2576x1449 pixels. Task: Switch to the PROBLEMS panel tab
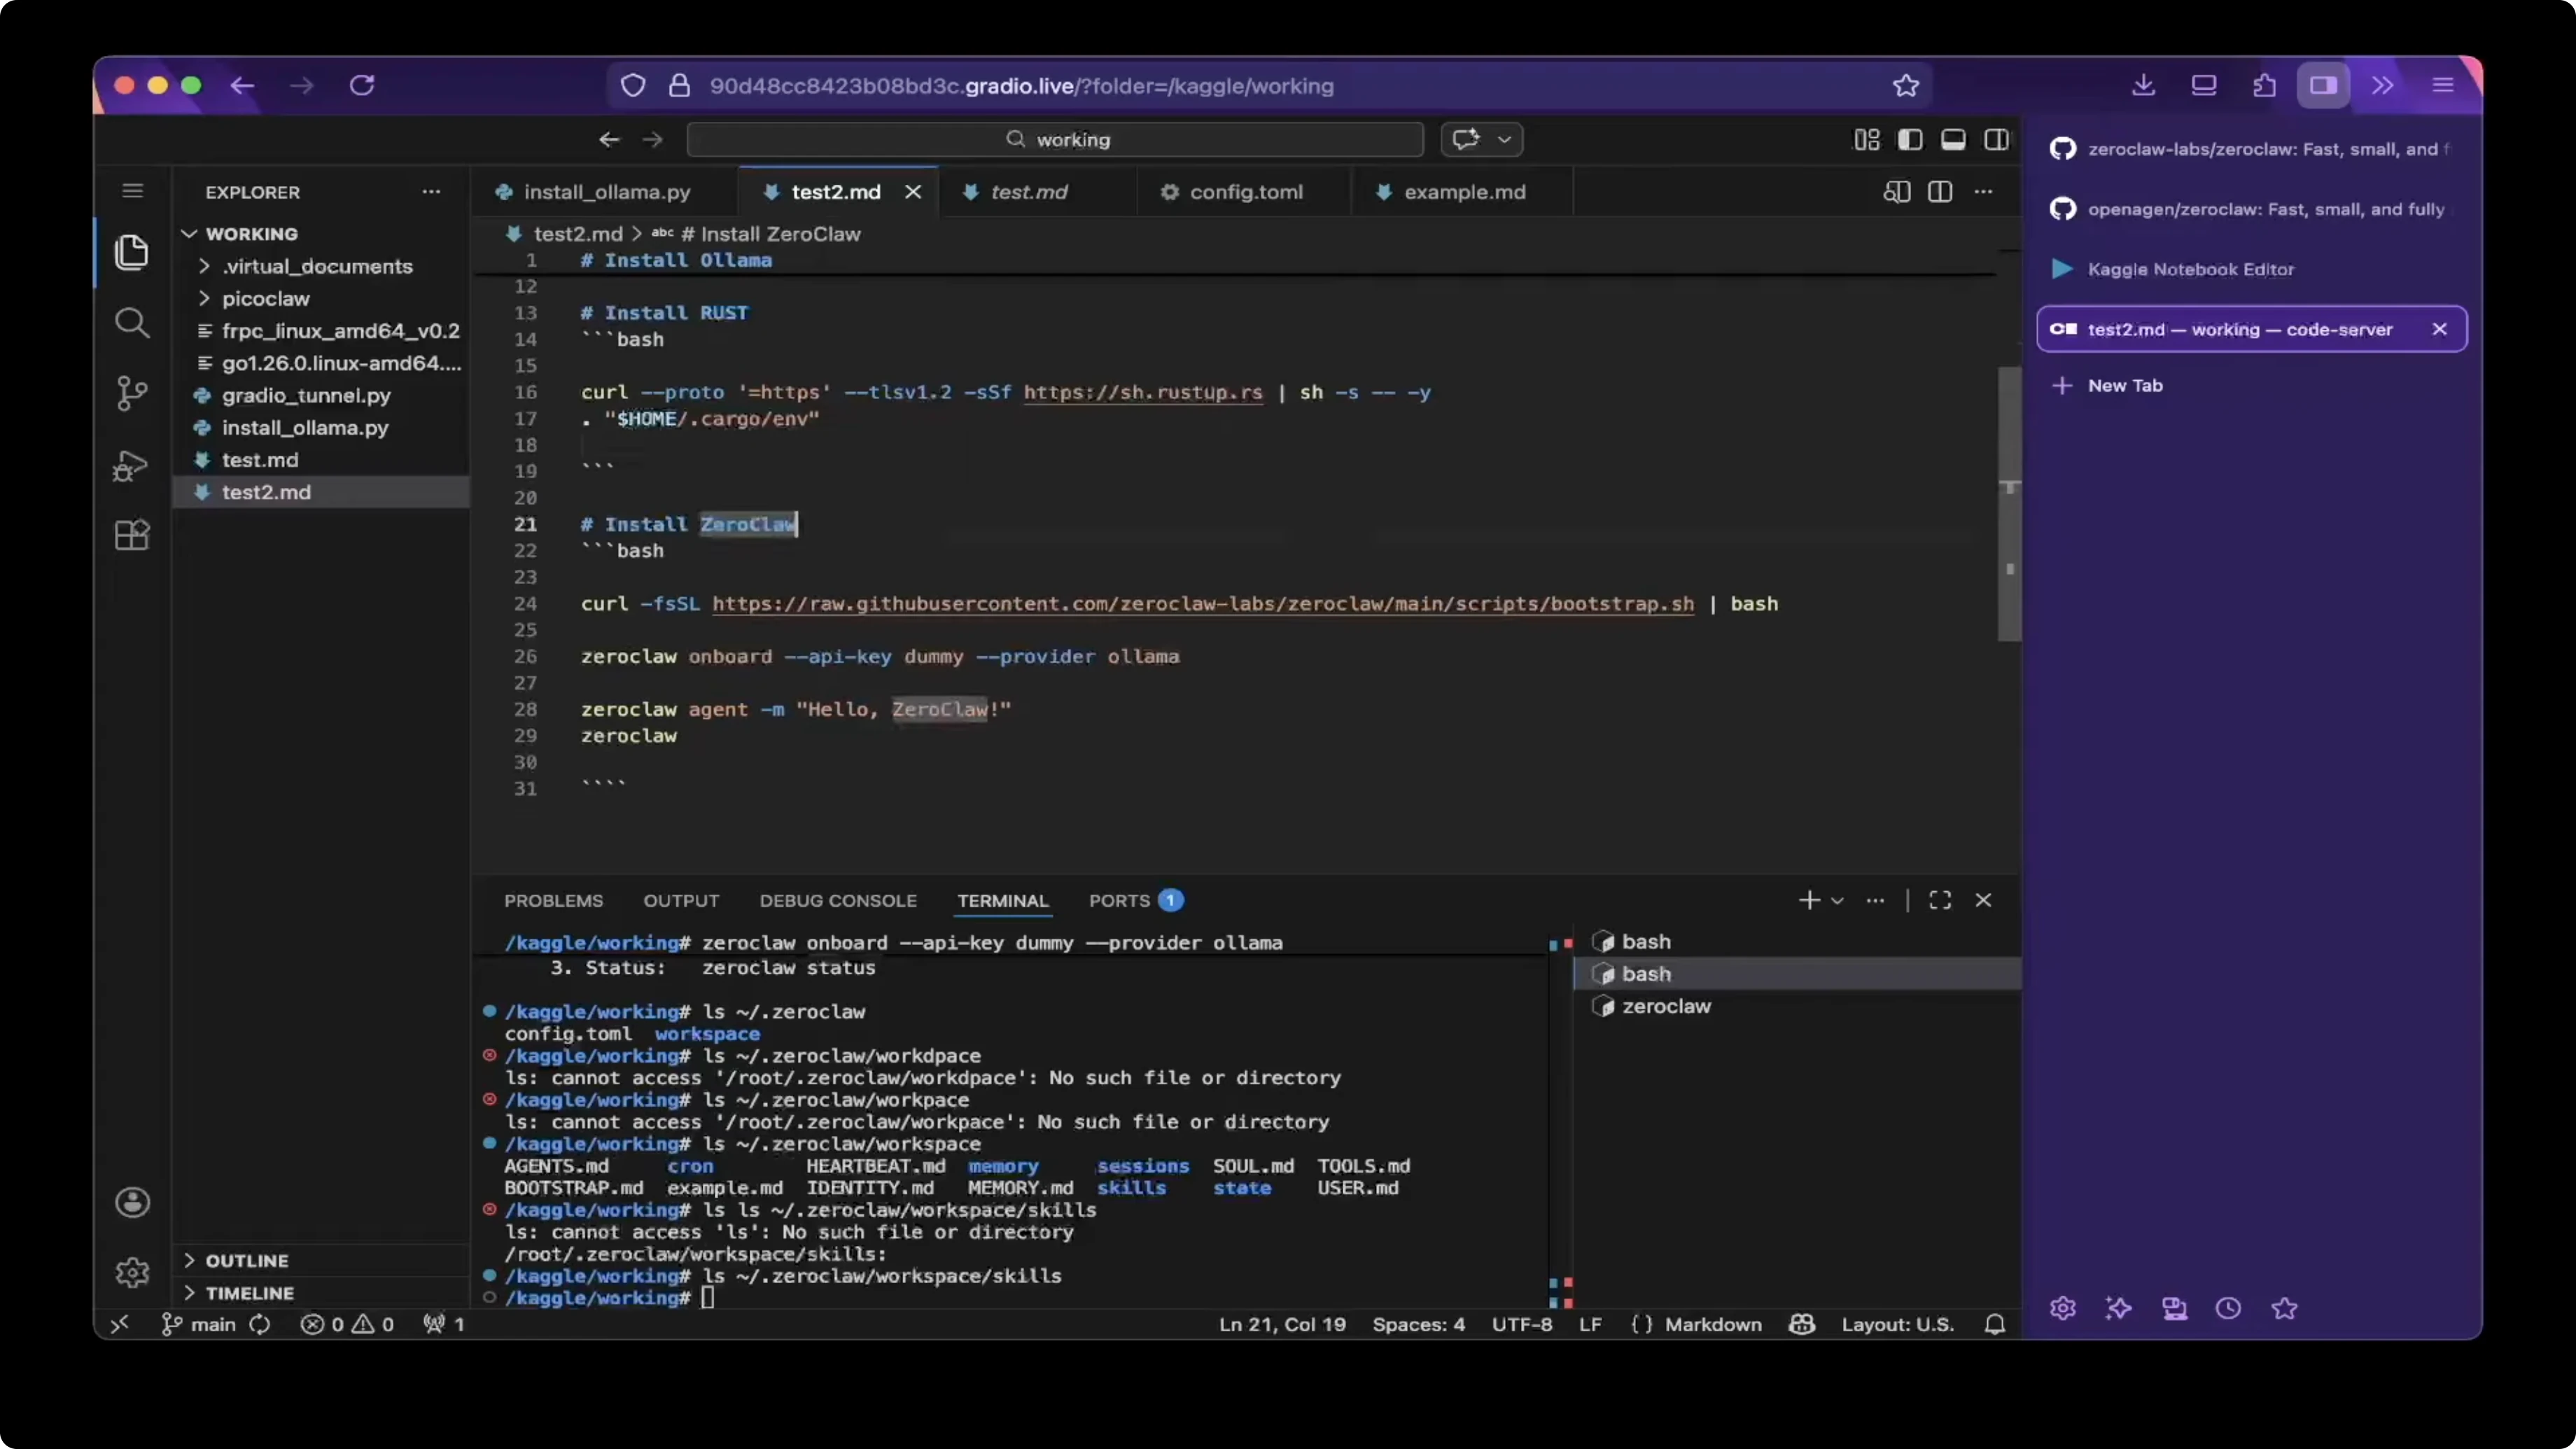coord(553,900)
